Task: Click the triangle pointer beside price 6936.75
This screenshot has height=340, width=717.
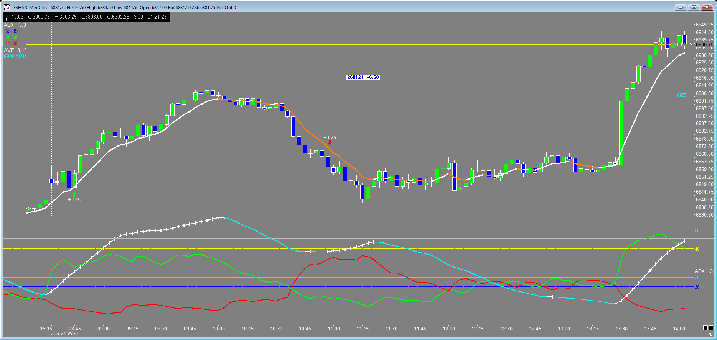Action: tap(691, 45)
